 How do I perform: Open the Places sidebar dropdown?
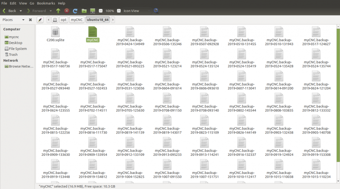23,20
